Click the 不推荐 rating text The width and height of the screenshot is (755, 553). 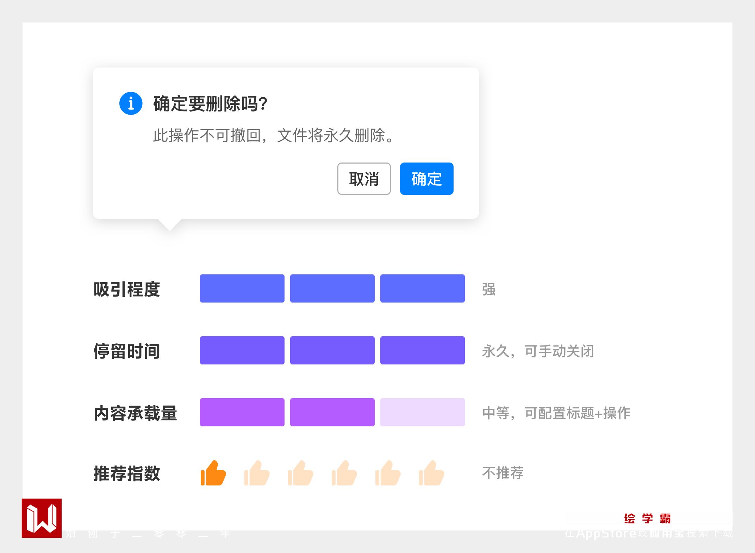[503, 473]
